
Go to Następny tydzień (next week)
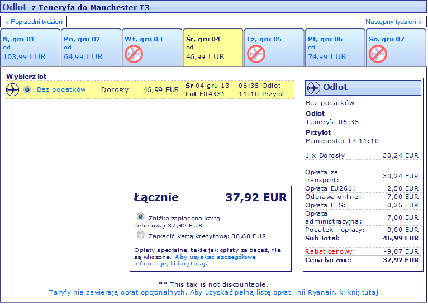(393, 22)
